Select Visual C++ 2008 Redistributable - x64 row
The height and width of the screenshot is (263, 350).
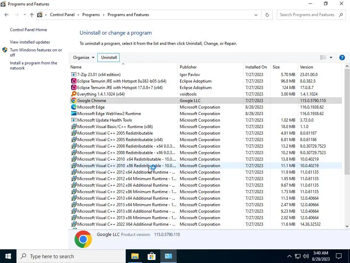pos(205,146)
